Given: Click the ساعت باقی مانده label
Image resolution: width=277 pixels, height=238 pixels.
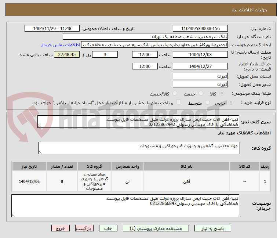Looking at the screenshot, I should tap(36, 55).
